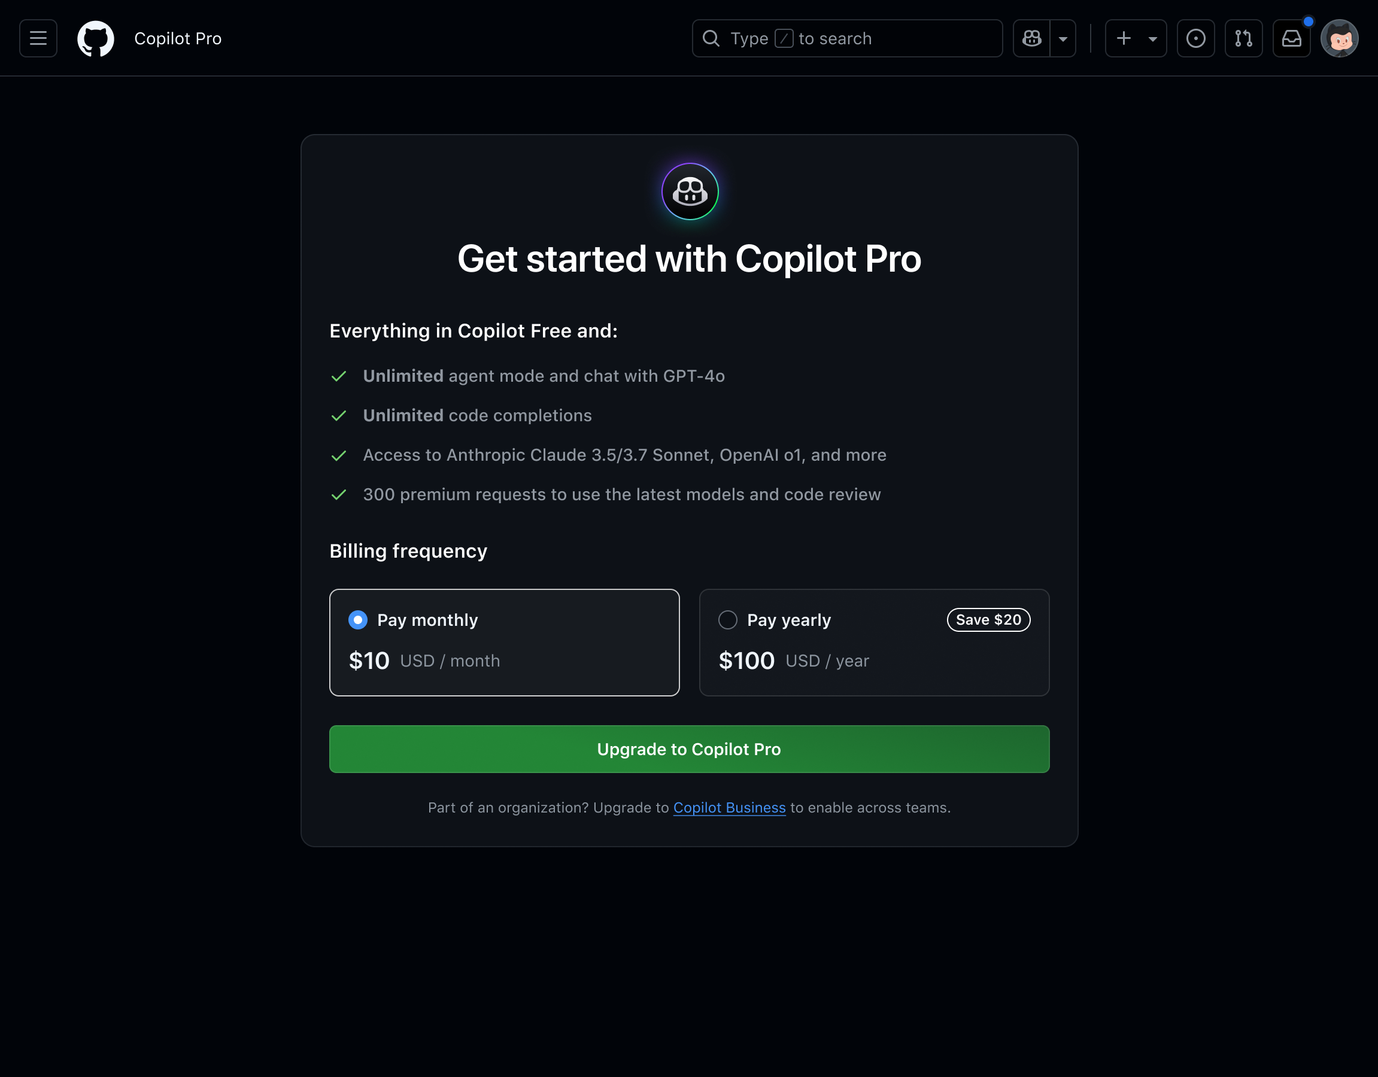The height and width of the screenshot is (1077, 1378).
Task: Click the search magnifier icon
Action: [711, 38]
